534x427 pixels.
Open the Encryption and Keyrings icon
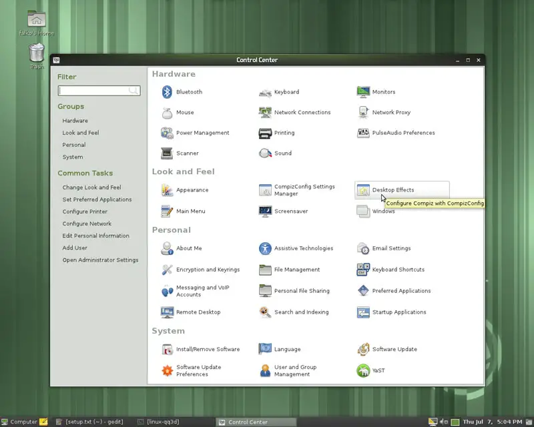pyautogui.click(x=167, y=270)
